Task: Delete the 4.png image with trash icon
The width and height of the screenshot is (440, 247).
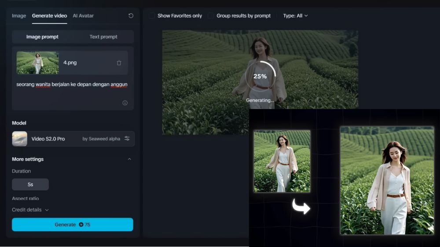Action: [x=119, y=63]
